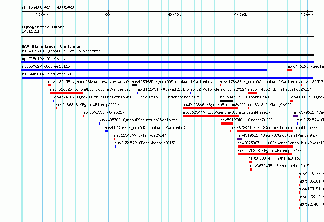The height and width of the screenshot is (222, 324).
Task: Click purple nsv4319652 variant glyph
Action: 239,139
